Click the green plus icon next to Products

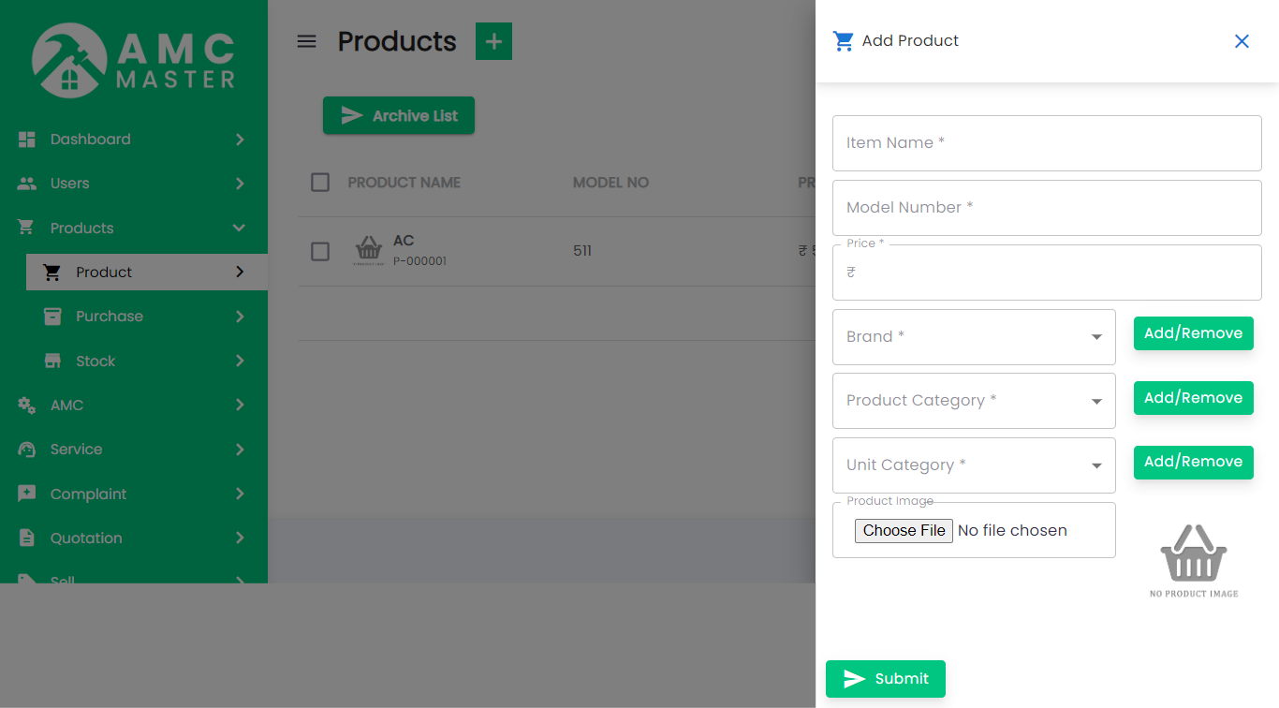(x=493, y=41)
